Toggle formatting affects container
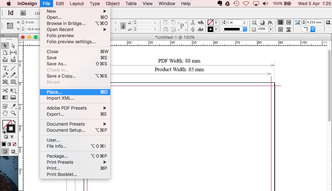Viewport: 332px width, 191px height. click(6, 137)
